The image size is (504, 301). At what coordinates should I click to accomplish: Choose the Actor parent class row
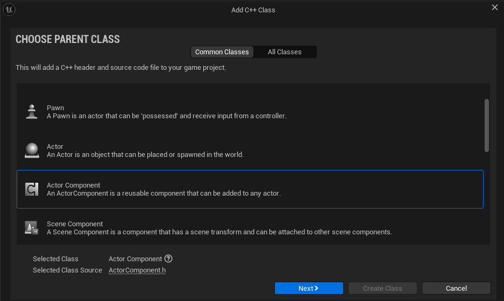pyautogui.click(x=250, y=150)
